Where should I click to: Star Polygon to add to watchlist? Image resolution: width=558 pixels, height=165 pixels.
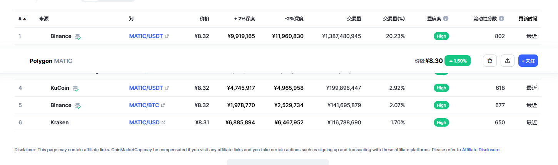490,61
